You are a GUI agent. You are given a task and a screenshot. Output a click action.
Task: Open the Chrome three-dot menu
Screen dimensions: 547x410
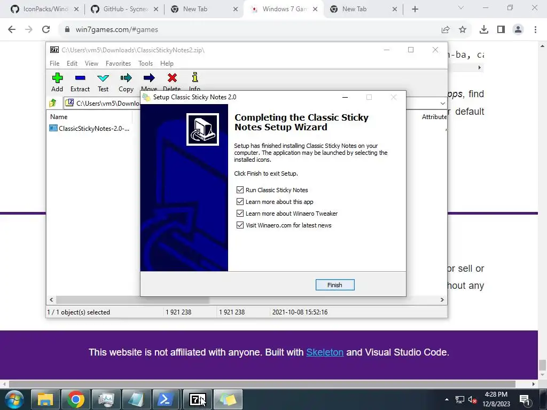535,30
